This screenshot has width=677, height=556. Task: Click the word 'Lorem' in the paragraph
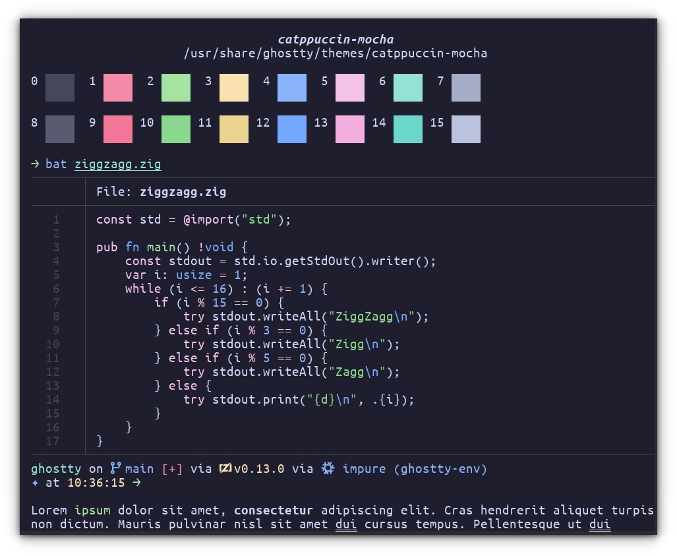coord(49,510)
